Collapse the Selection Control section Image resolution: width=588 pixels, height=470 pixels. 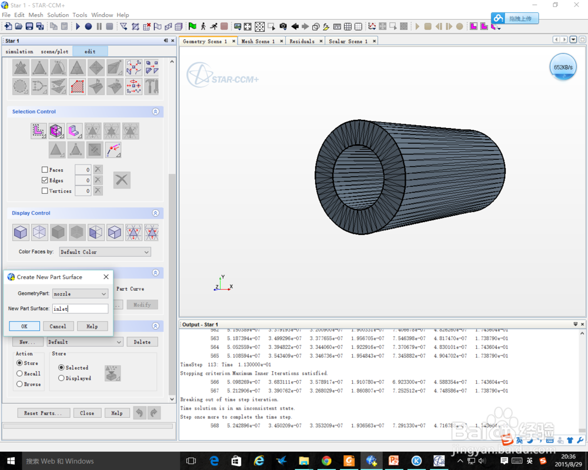click(156, 112)
